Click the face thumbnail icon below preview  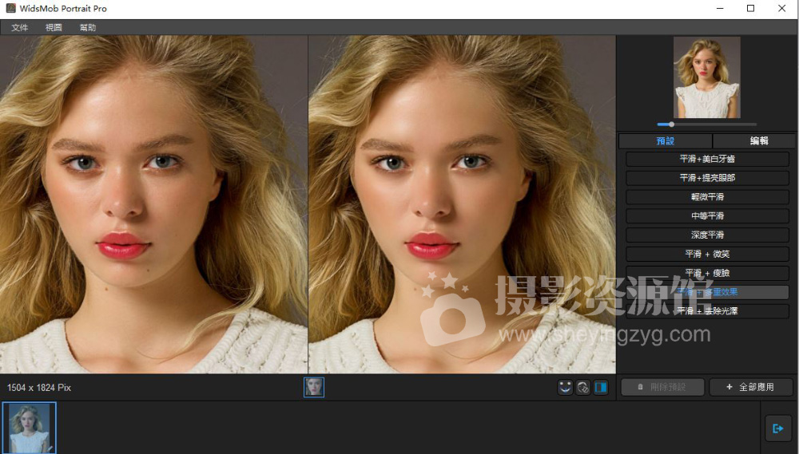(x=314, y=387)
